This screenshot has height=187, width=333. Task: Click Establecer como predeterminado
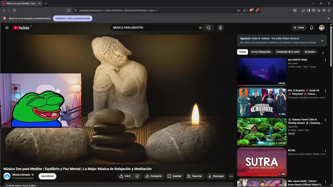pyautogui.click(x=73, y=18)
